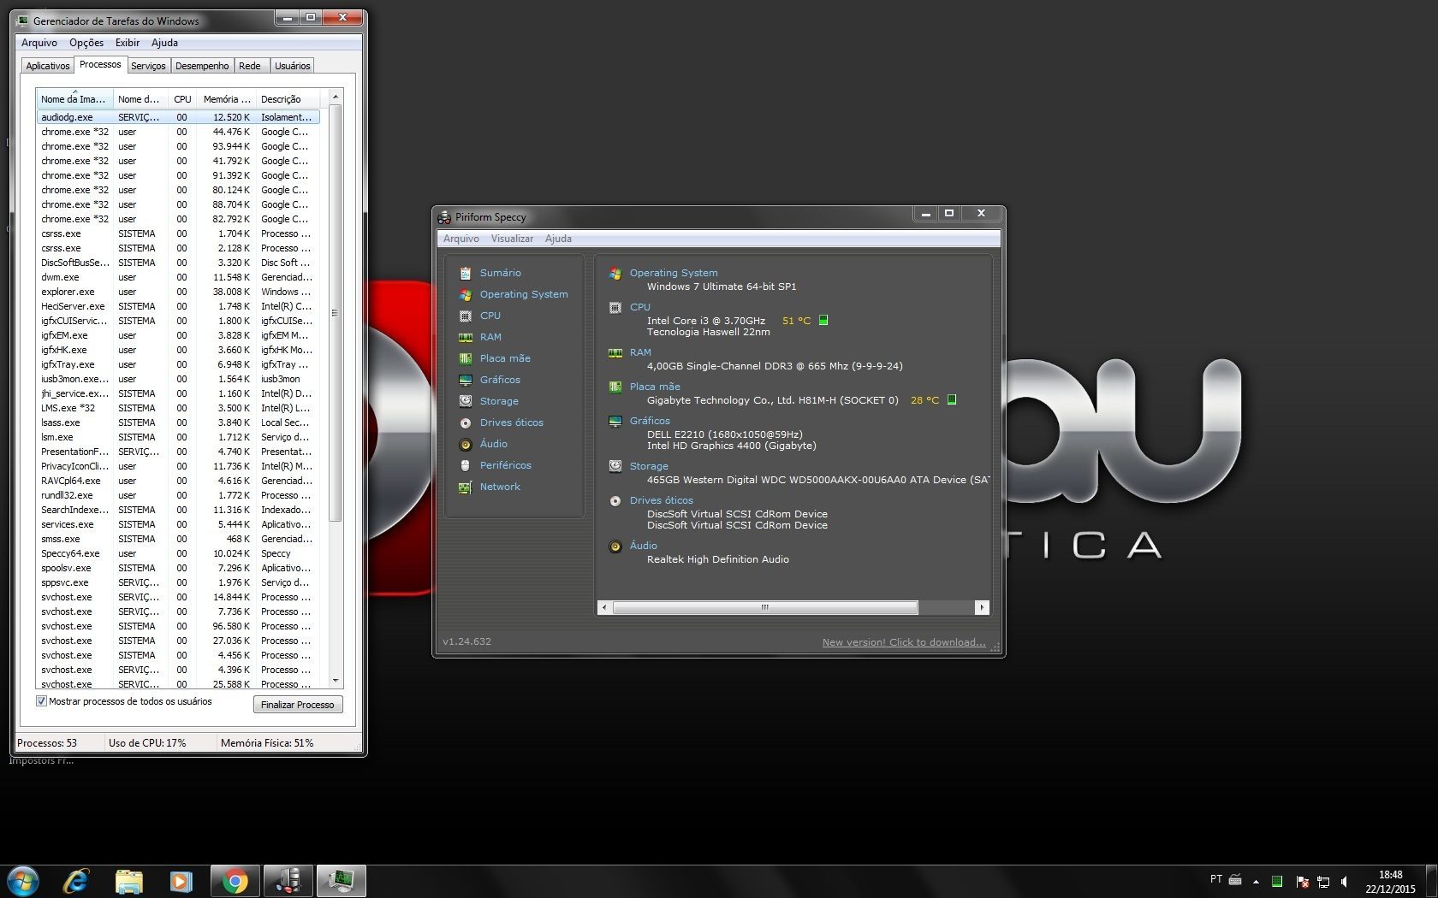Click CPU icon in Speccy summary panel
Screen dimensions: 1438x898
tap(615, 308)
